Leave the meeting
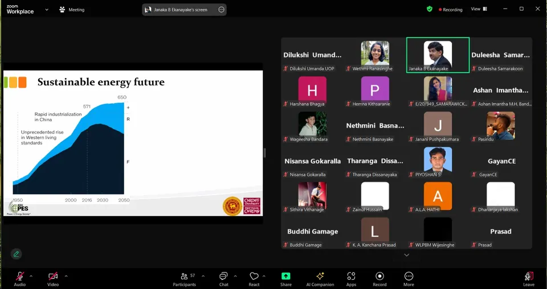The height and width of the screenshot is (289, 547). pyautogui.click(x=529, y=279)
